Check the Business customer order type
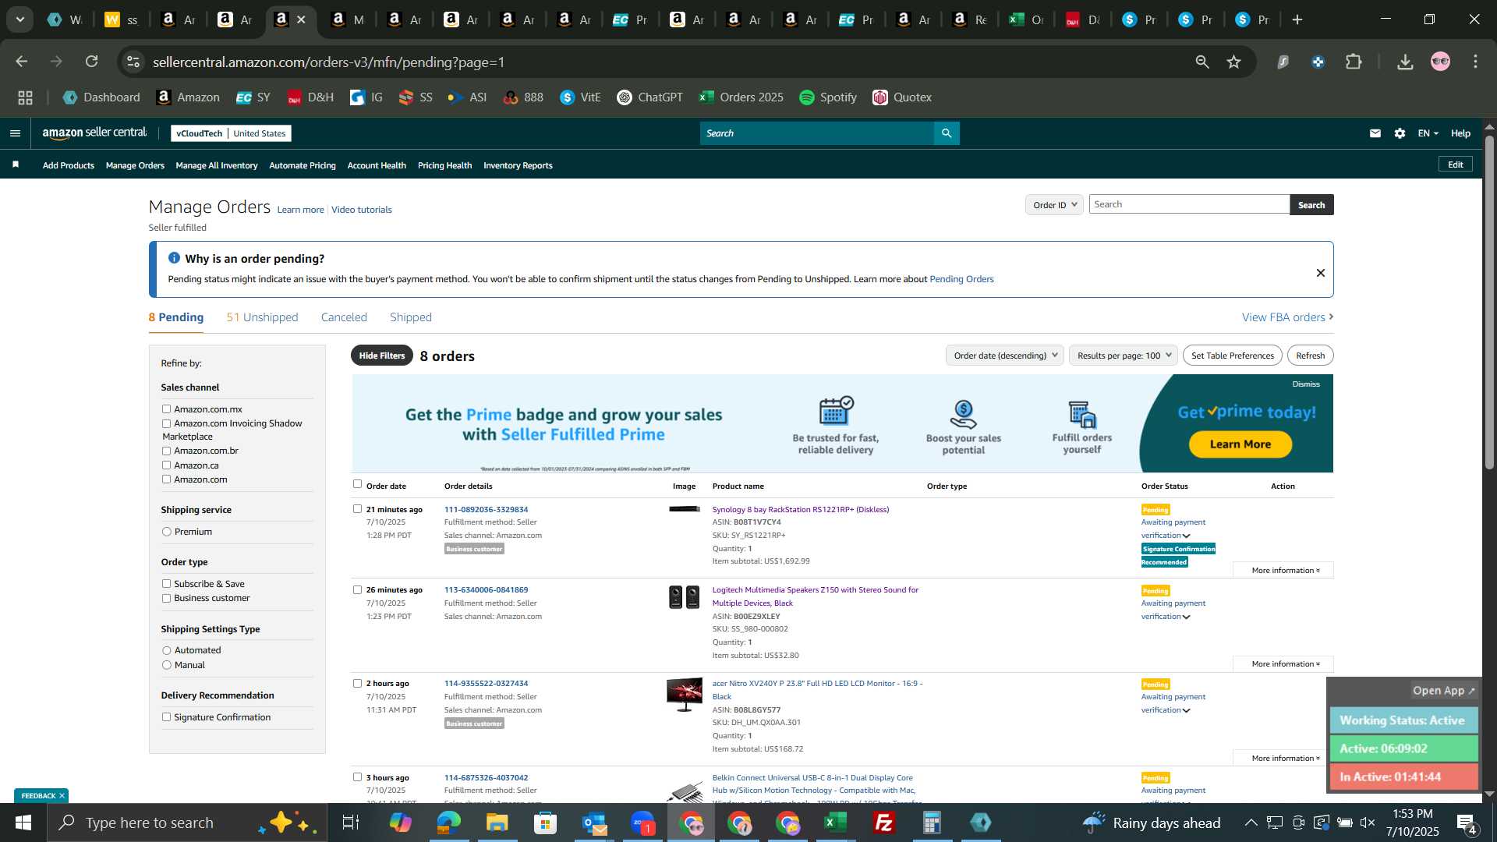 tap(166, 598)
